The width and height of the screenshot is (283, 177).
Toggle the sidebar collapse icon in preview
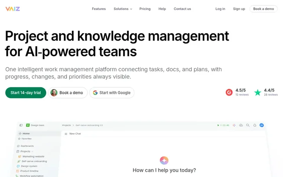click(21, 125)
